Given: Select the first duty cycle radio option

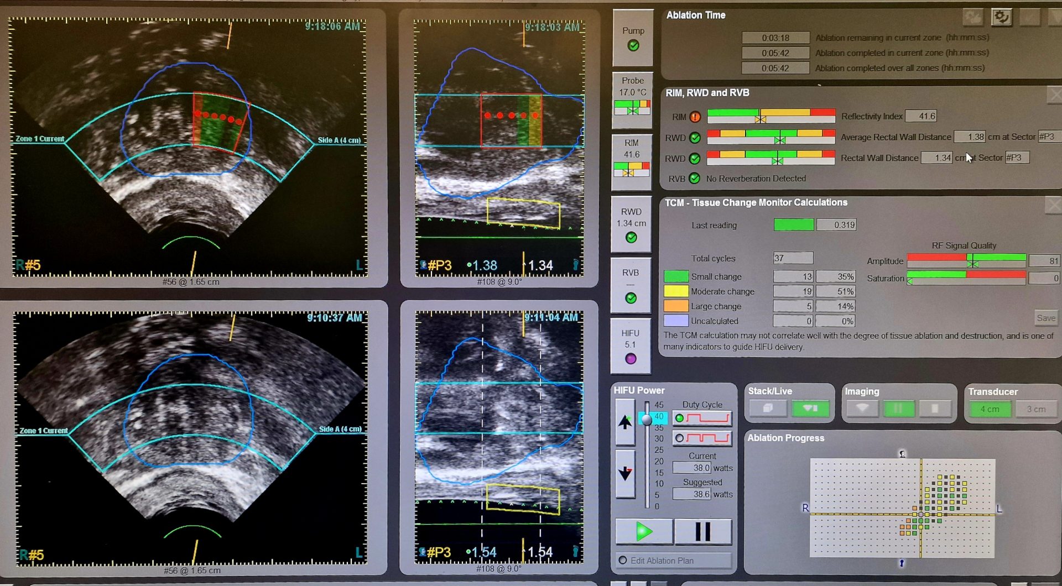Looking at the screenshot, I should 680,418.
